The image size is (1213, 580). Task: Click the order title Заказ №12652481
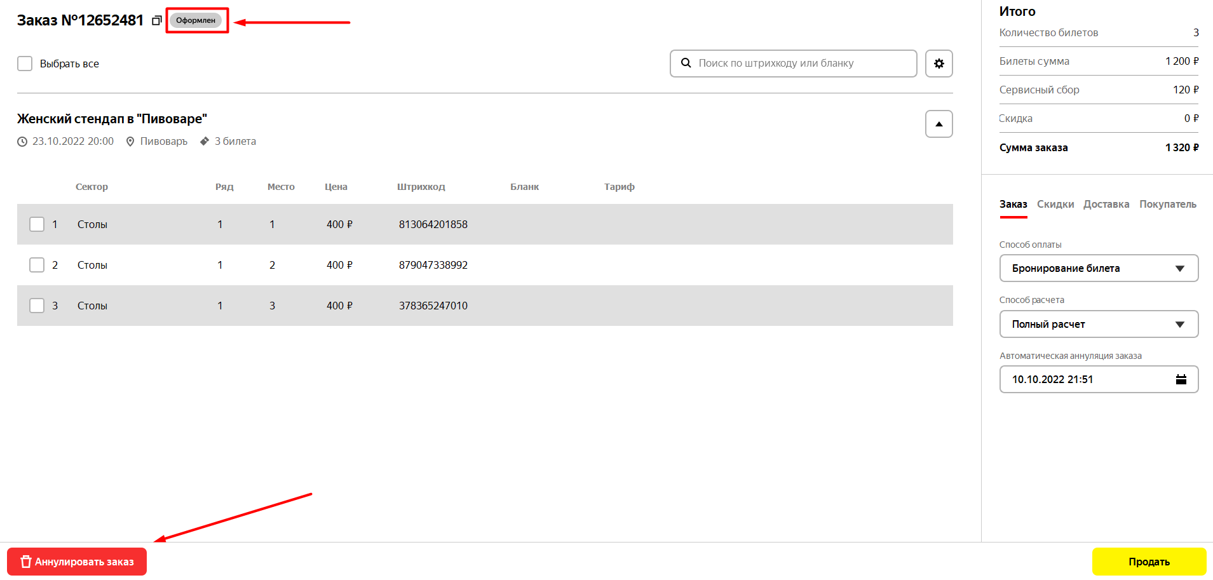pyautogui.click(x=81, y=20)
